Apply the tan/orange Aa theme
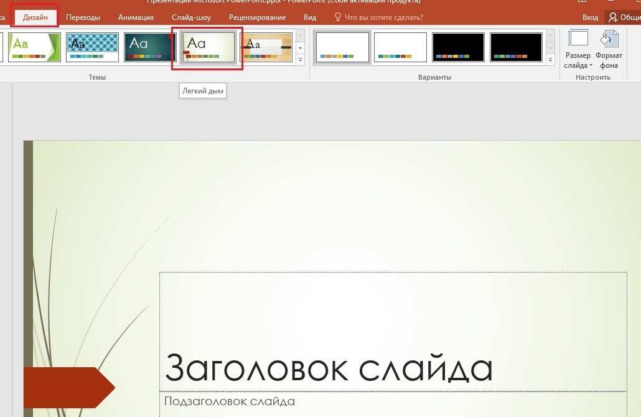Screen dimensions: 641x417 (x=266, y=47)
